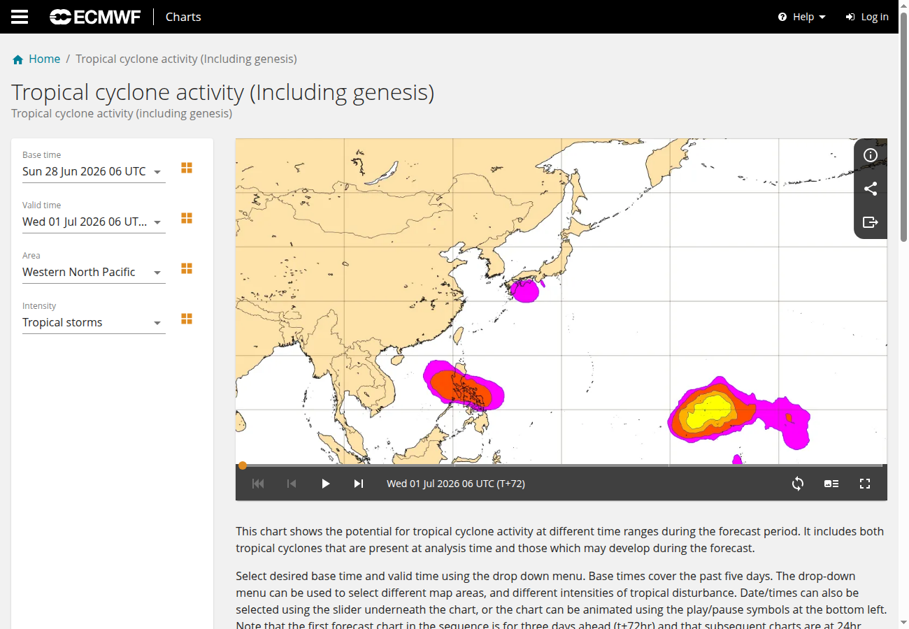This screenshot has height=629, width=909.
Task: Expand the Base time dropdown
Action: pyautogui.click(x=94, y=171)
